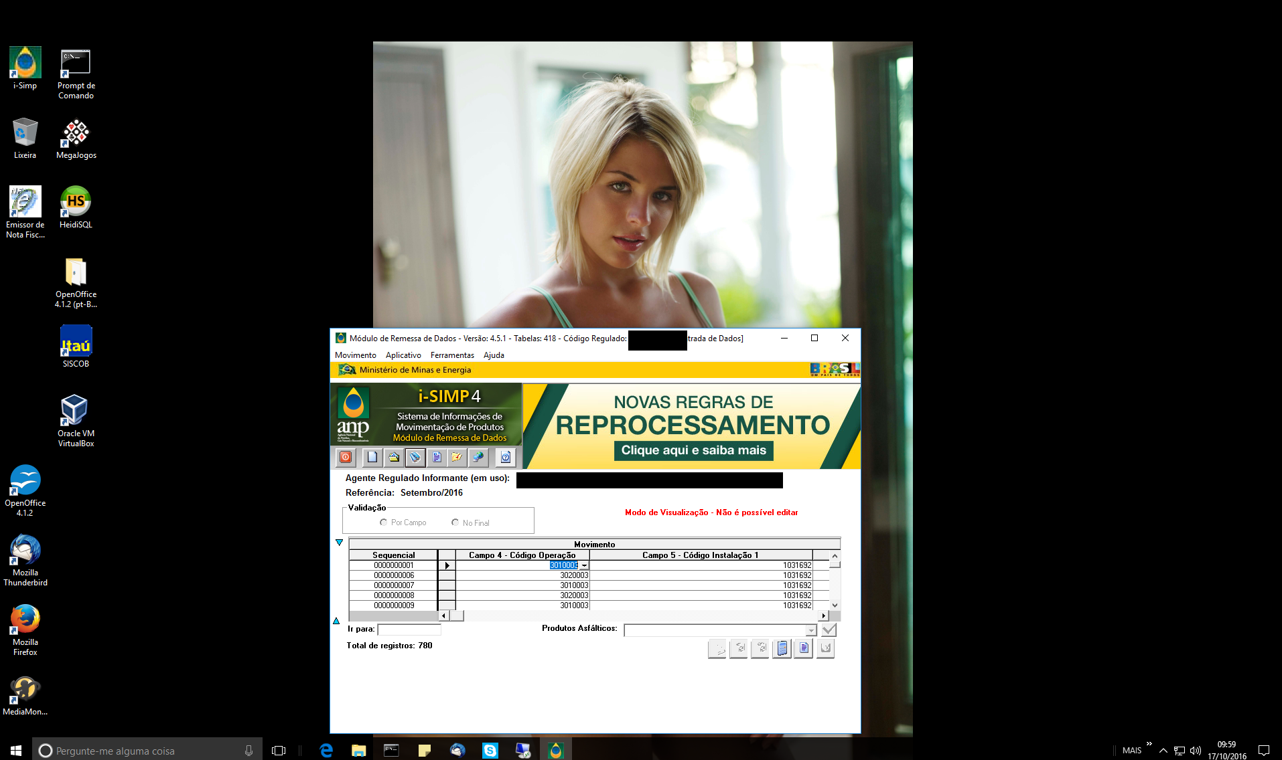This screenshot has height=760, width=1282.
Task: Select sequencial cell 0000000007
Action: coord(393,585)
